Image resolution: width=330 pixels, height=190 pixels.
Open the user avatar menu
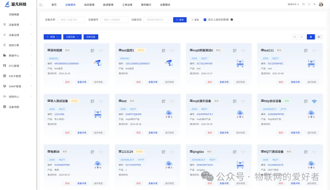click(321, 4)
